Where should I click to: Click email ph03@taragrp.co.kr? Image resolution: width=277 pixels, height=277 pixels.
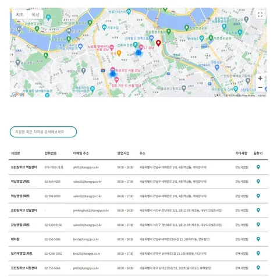pyautogui.click(x=86, y=268)
